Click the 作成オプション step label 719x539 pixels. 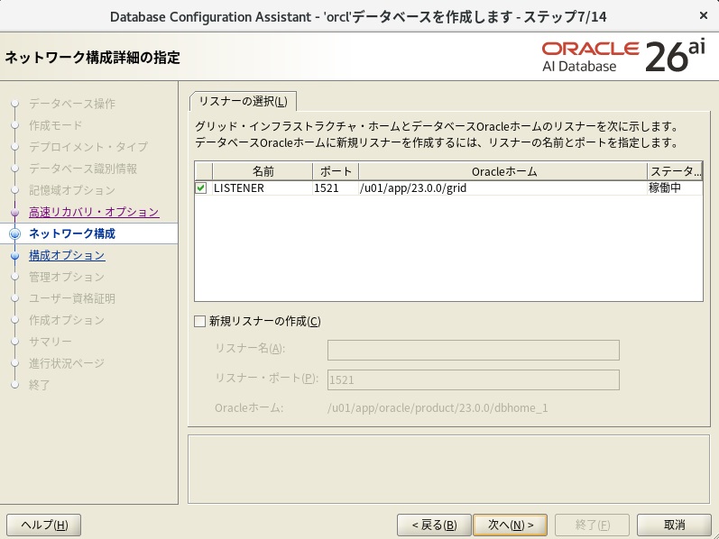point(67,320)
